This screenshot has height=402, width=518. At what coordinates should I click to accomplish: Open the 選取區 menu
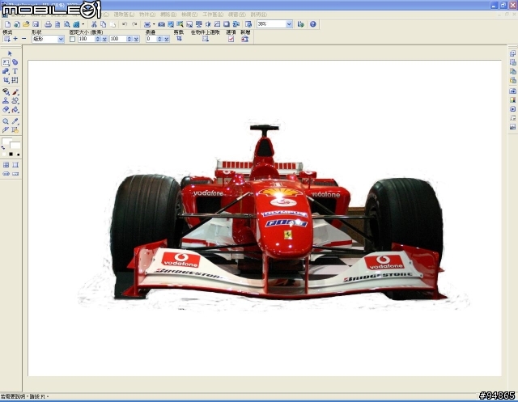point(124,15)
